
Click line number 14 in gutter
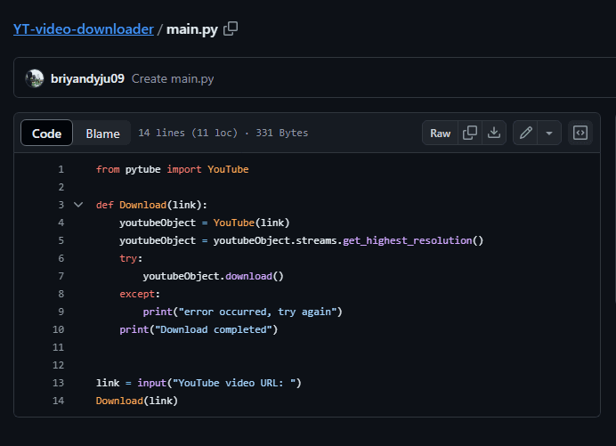click(59, 401)
